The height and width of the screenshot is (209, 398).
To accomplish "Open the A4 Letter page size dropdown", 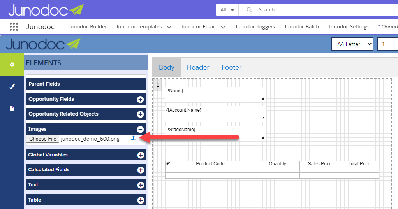I will 352,44.
